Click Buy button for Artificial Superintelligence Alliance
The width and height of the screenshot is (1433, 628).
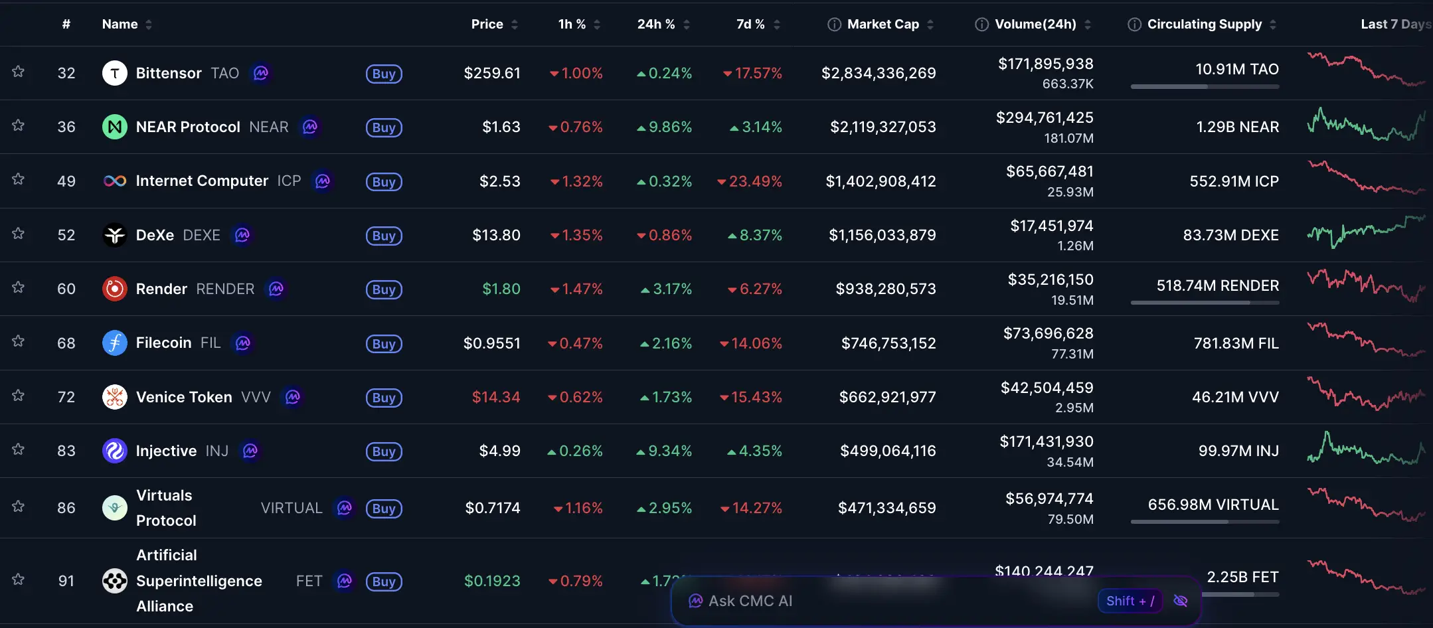384,582
